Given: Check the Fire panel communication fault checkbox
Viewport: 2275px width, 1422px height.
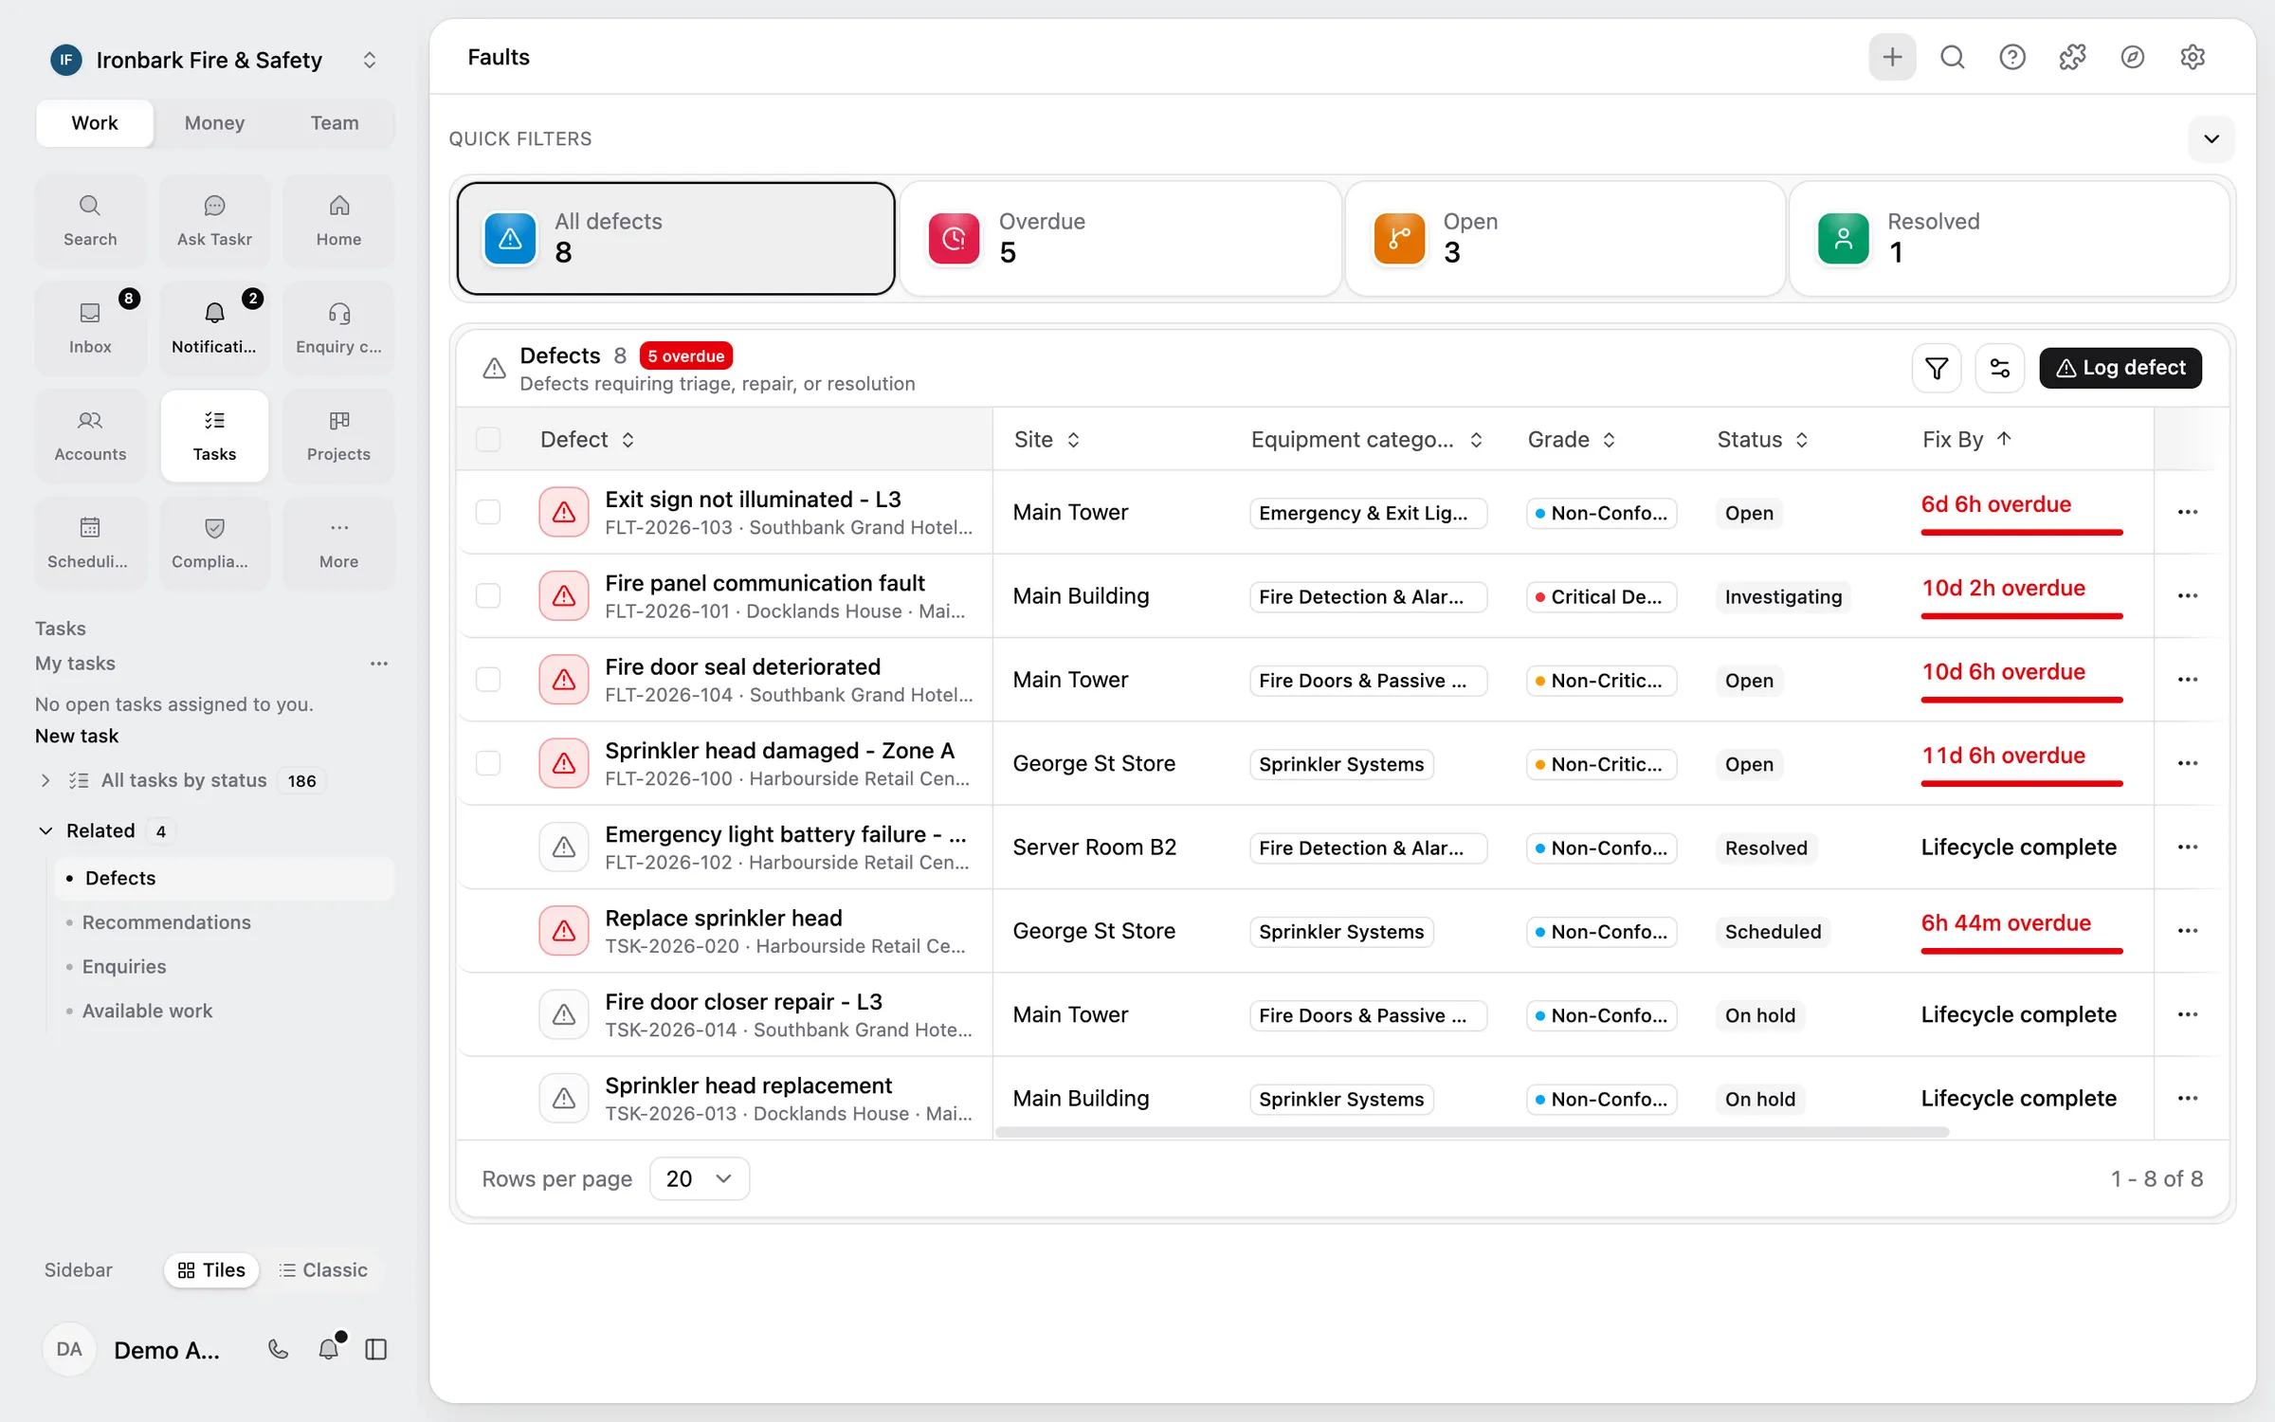Looking at the screenshot, I should click(488, 595).
